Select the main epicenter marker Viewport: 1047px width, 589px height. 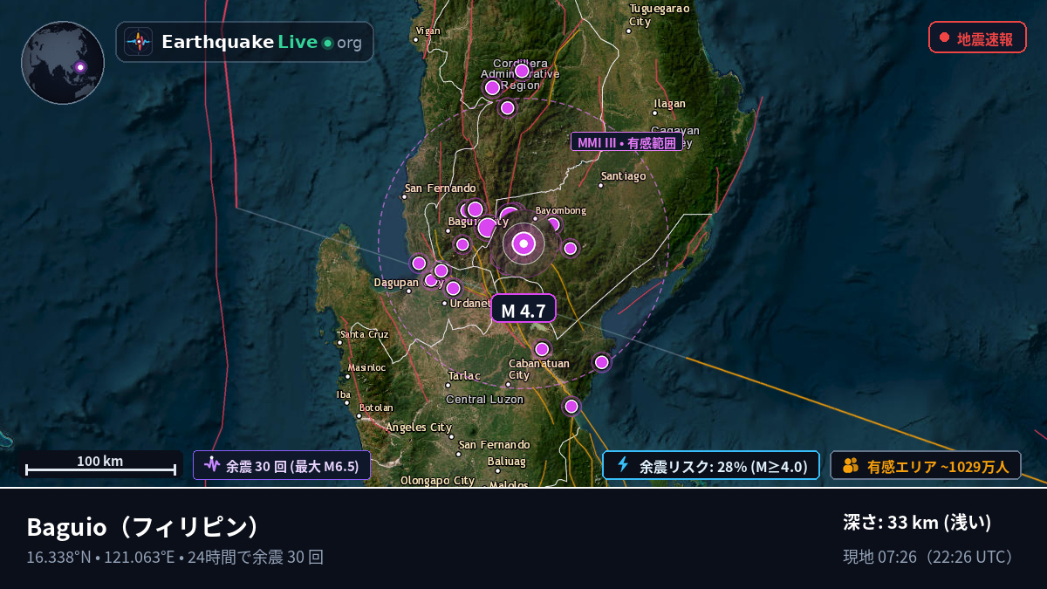523,244
